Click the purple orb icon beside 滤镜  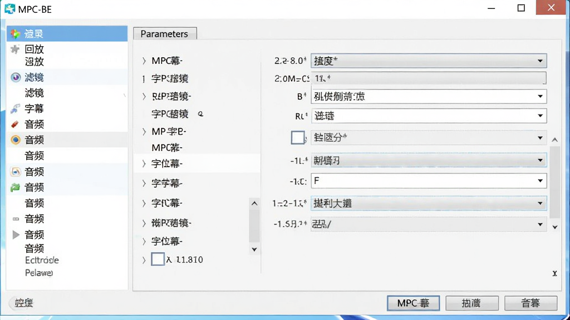click(15, 77)
